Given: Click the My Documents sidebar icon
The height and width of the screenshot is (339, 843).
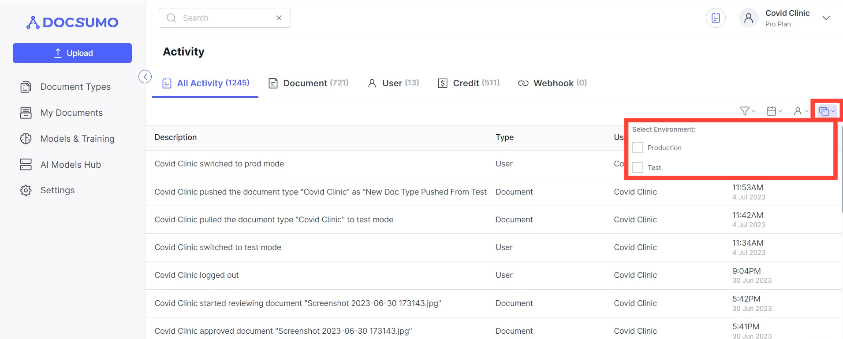Looking at the screenshot, I should pyautogui.click(x=26, y=113).
